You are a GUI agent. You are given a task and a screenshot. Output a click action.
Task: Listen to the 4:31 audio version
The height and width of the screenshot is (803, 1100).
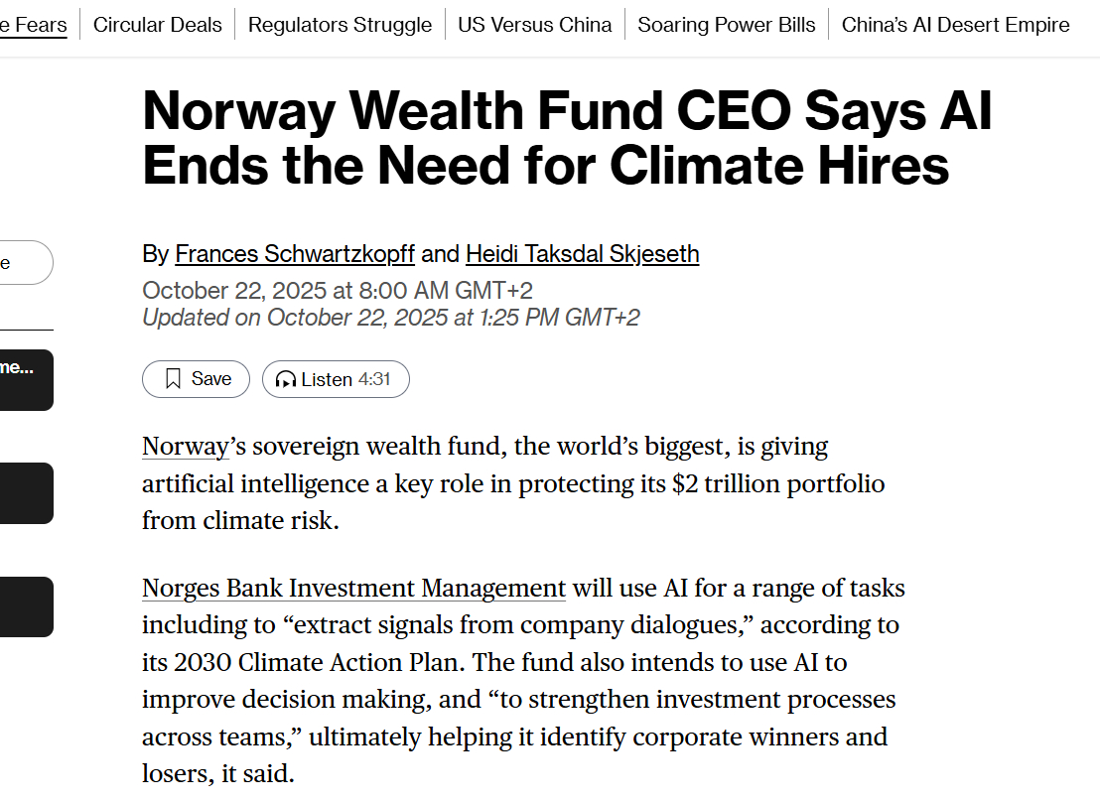pyautogui.click(x=336, y=379)
